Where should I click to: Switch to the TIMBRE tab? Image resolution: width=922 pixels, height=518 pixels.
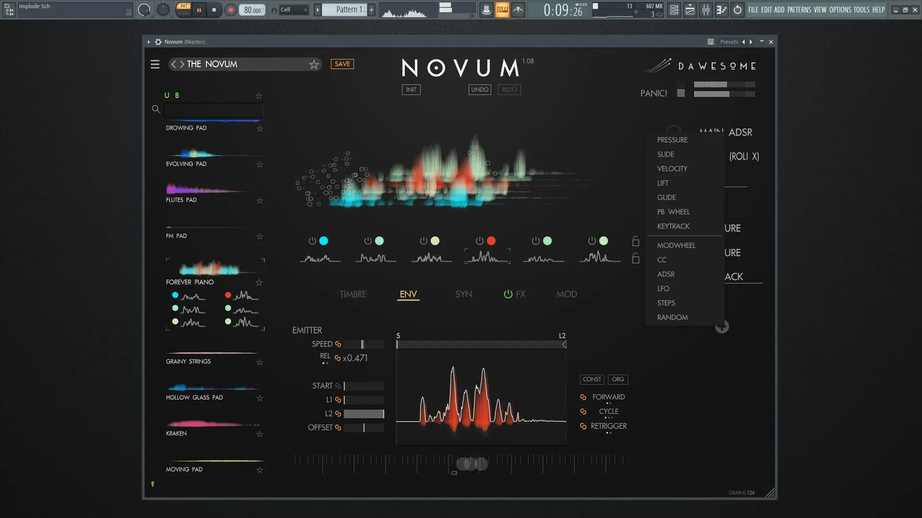tap(353, 294)
